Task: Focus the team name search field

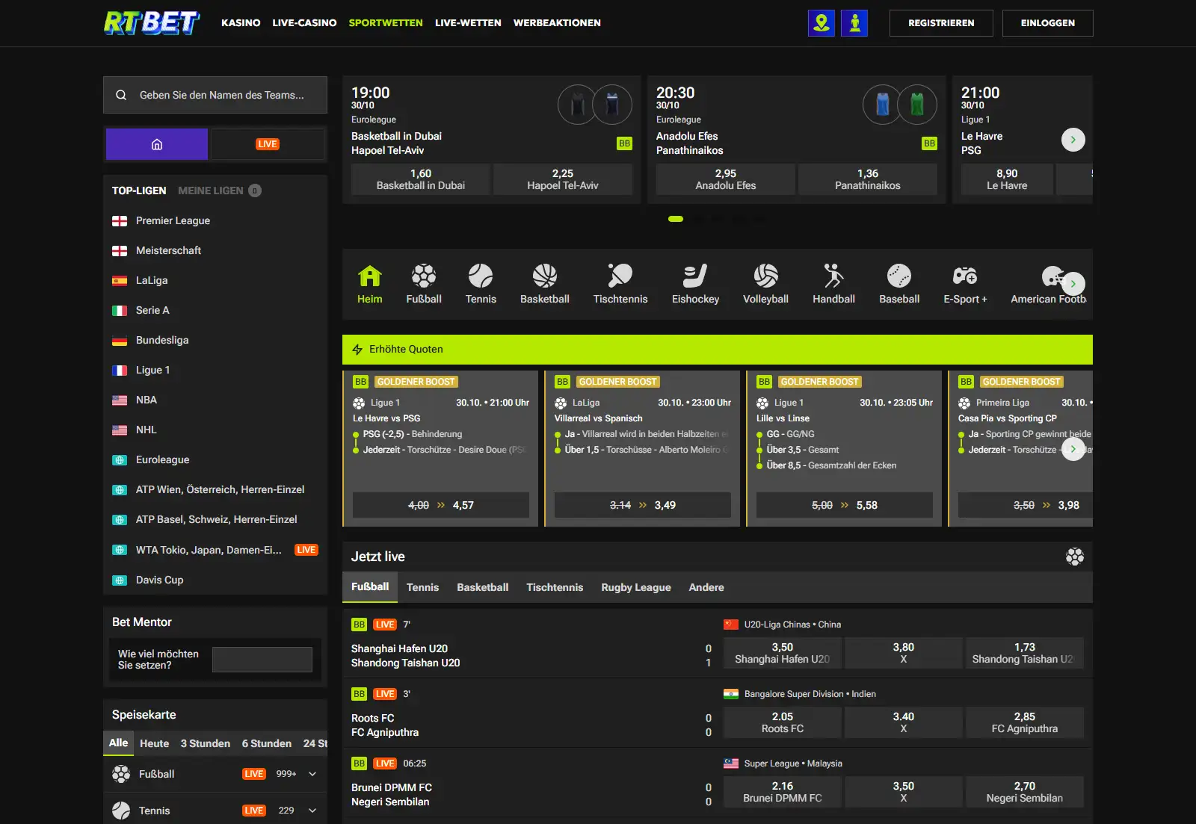Action: pyautogui.click(x=215, y=95)
